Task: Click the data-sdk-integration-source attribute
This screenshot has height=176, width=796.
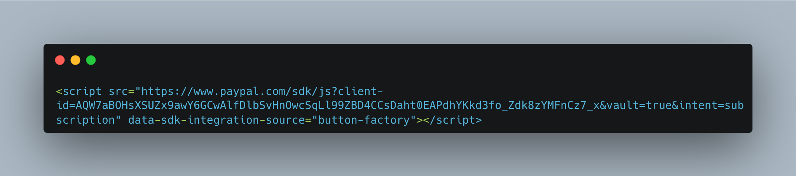Action: pyautogui.click(x=216, y=120)
